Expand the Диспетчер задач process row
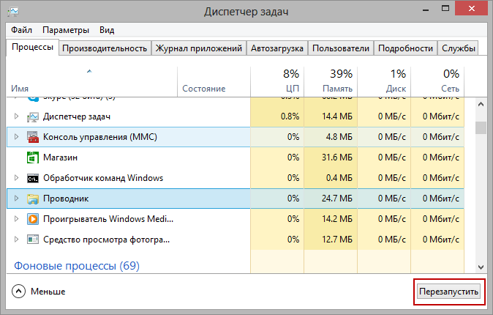The image size is (493, 315). pyautogui.click(x=16, y=116)
